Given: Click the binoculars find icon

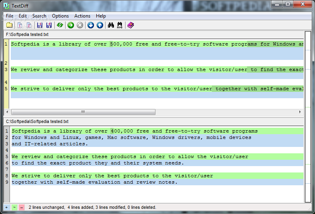Looking at the screenshot, I should coord(111,25).
